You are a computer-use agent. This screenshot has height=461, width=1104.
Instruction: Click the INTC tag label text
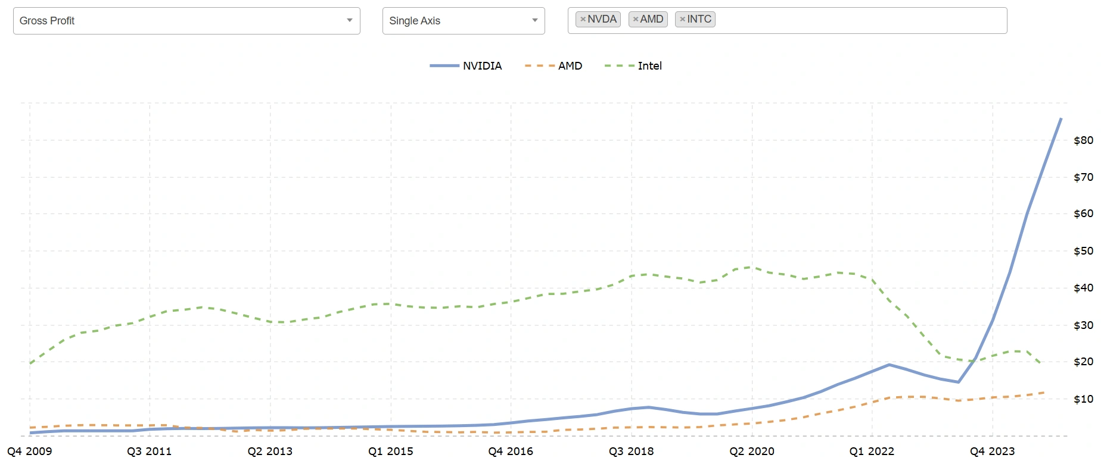[x=699, y=20]
